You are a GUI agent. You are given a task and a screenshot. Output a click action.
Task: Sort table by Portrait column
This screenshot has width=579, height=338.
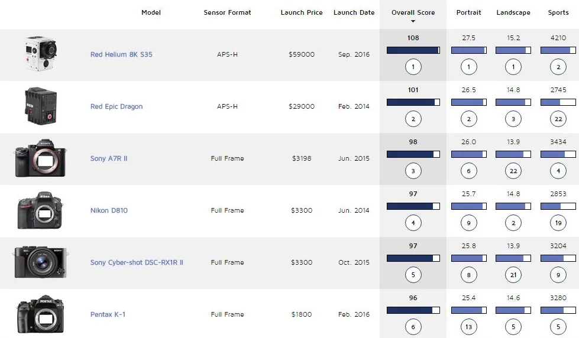coord(468,12)
